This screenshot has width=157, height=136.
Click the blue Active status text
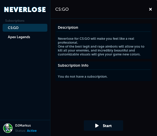[x=32, y=131]
